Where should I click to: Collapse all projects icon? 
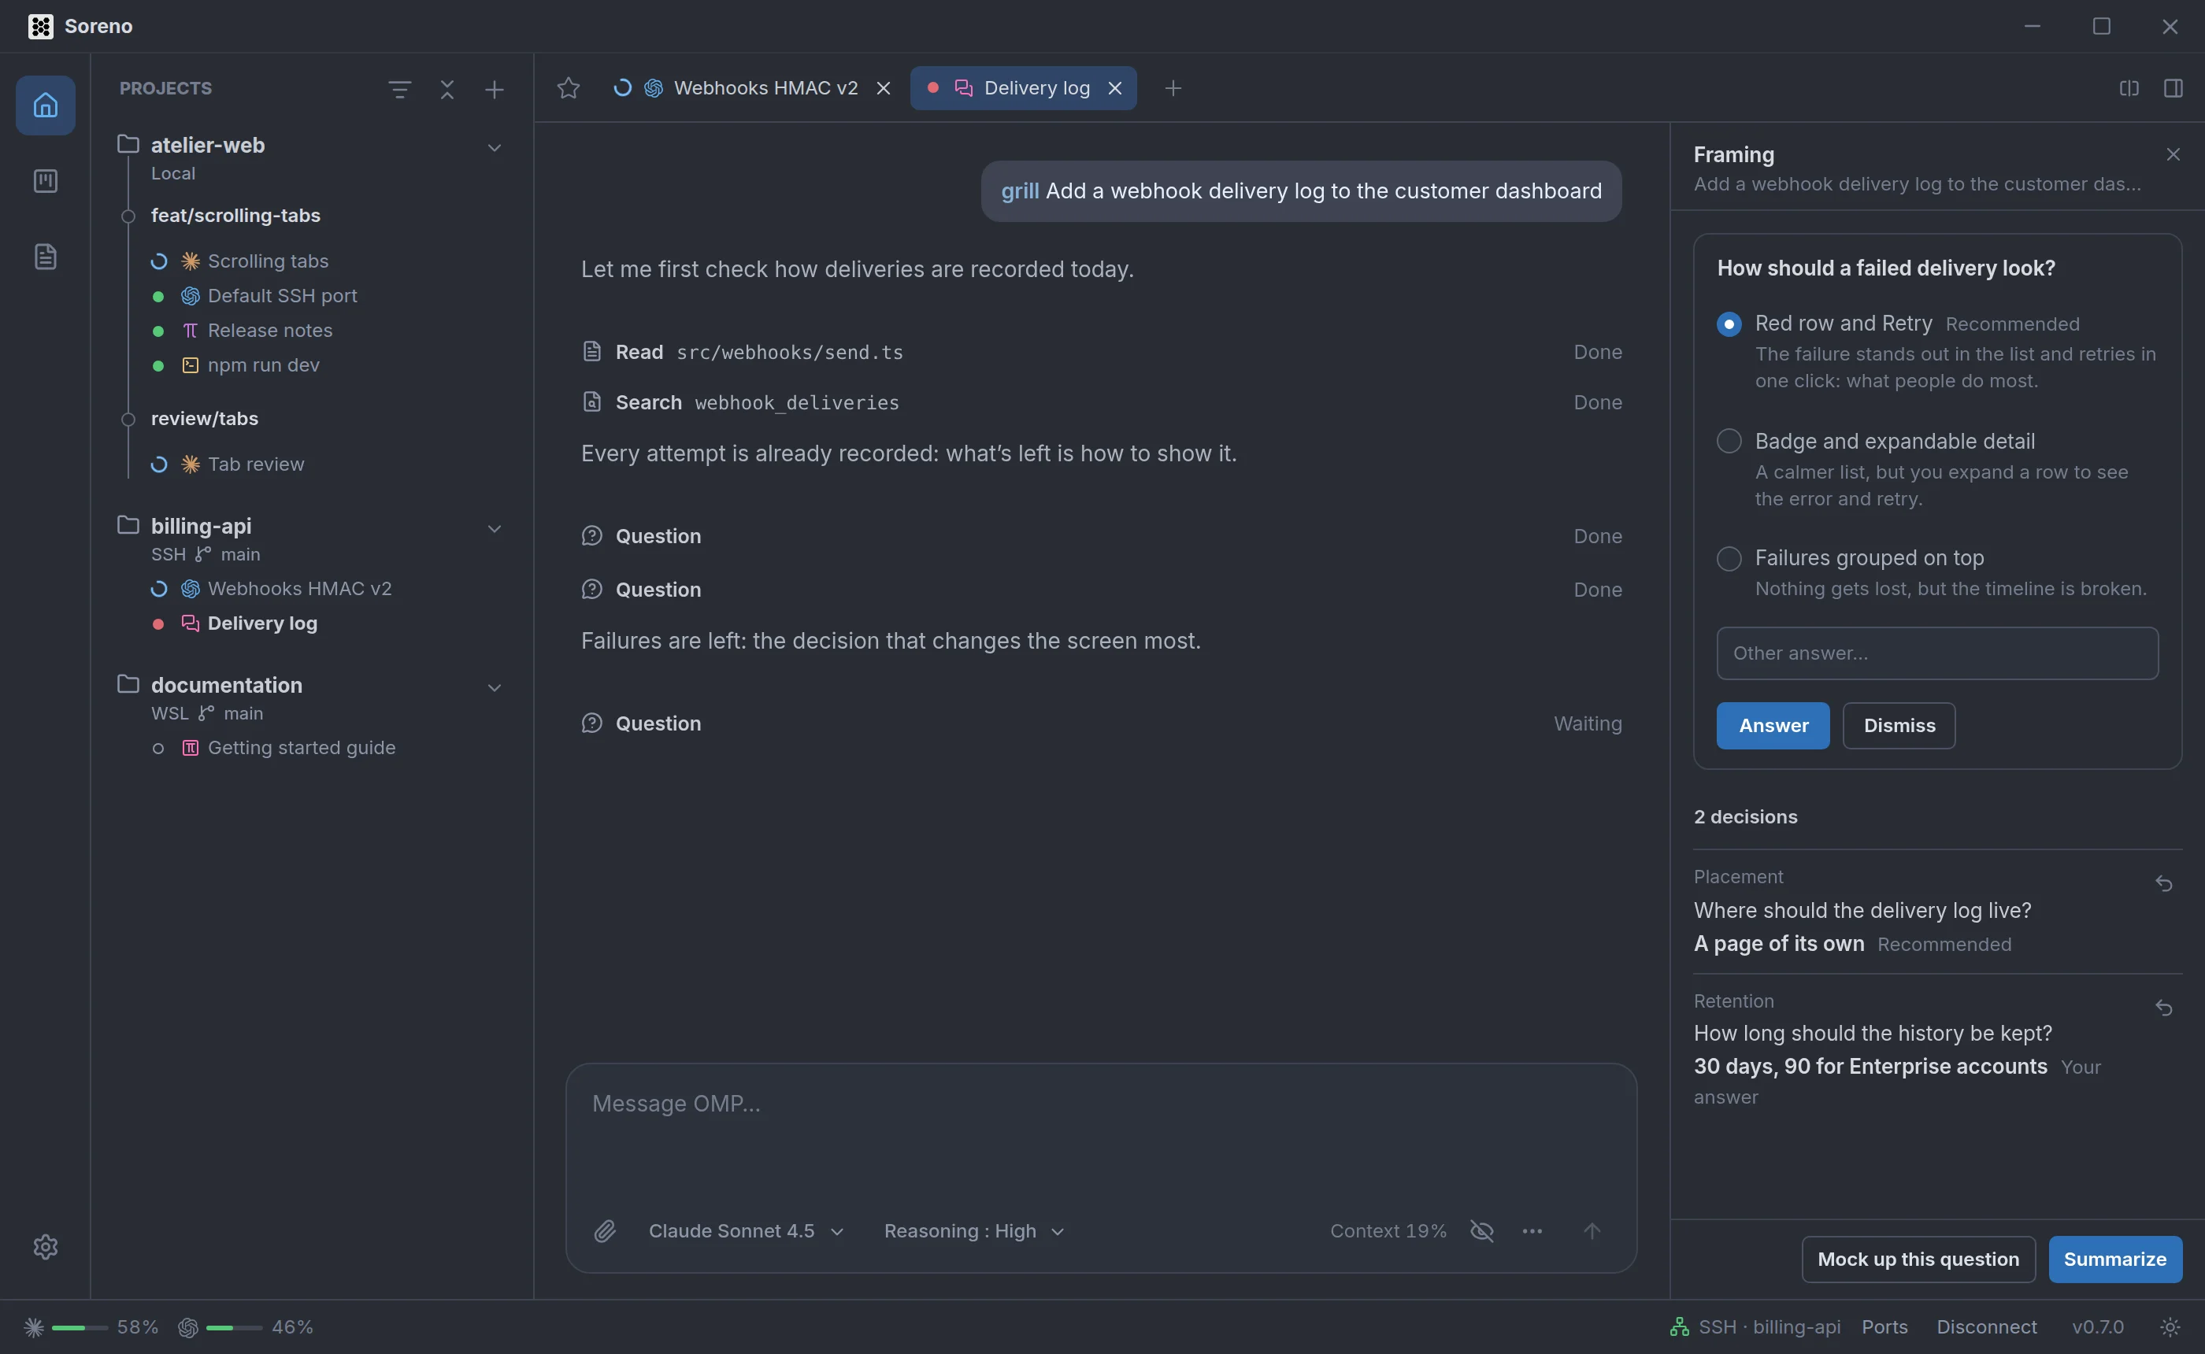[447, 89]
